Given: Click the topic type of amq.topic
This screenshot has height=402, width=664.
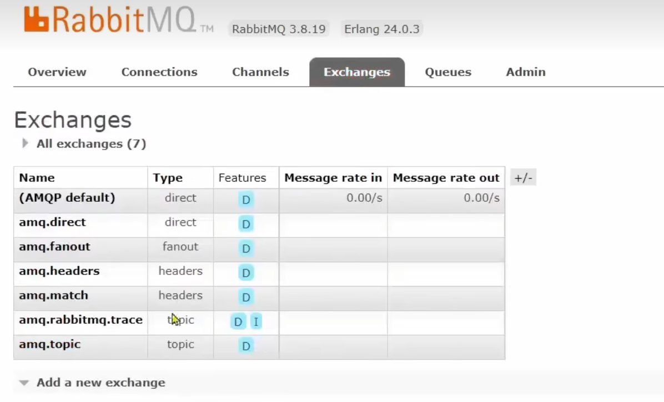Looking at the screenshot, I should tap(180, 344).
